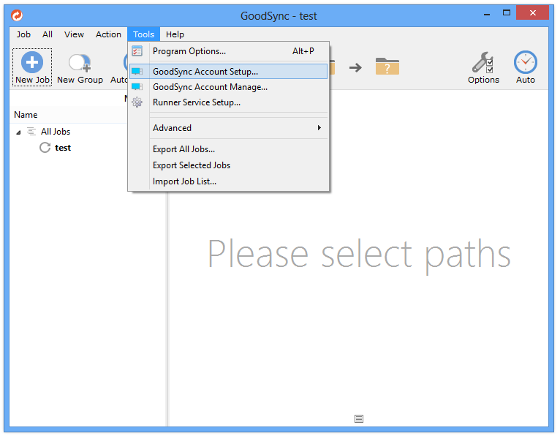
Task: Click the GoodSync logo in the title bar
Action: click(17, 15)
